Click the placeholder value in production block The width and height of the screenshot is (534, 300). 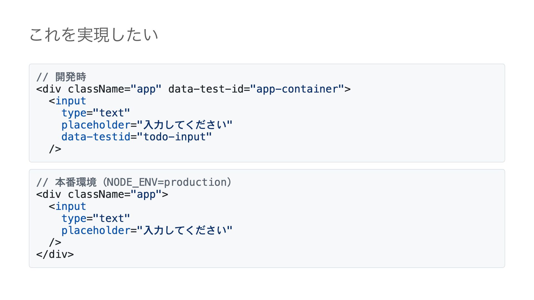point(185,231)
